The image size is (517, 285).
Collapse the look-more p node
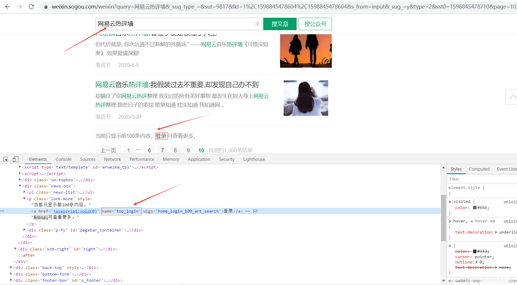[24, 199]
